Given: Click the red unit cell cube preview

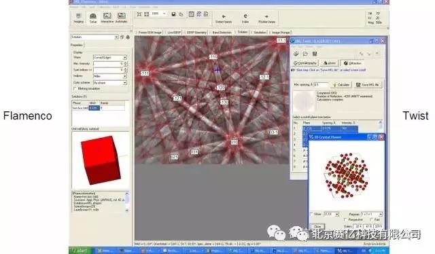Looking at the screenshot, I should (x=101, y=160).
